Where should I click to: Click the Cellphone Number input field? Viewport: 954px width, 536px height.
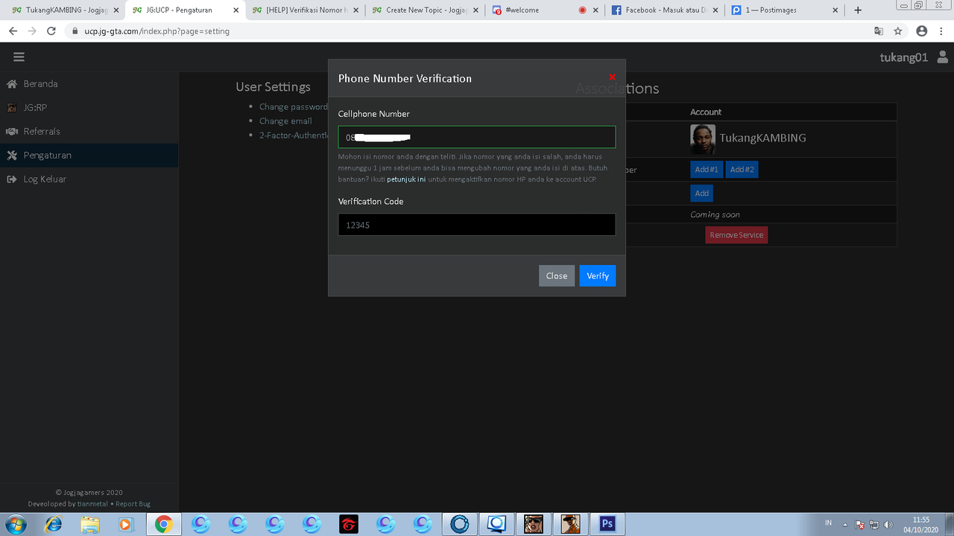[x=477, y=137]
